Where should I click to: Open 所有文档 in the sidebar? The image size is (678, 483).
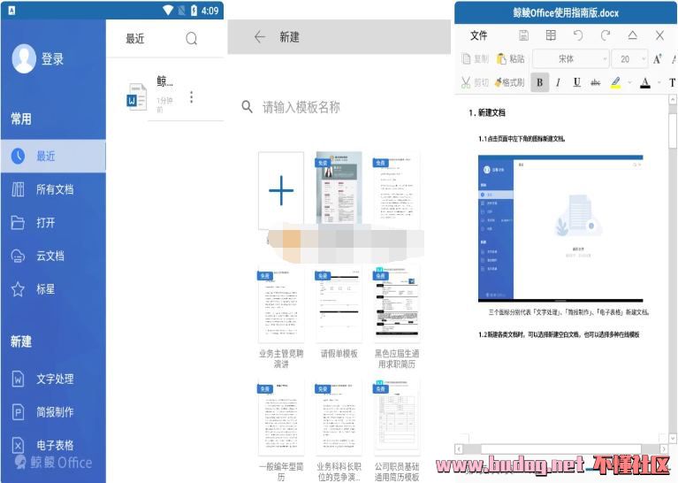pyautogui.click(x=55, y=189)
